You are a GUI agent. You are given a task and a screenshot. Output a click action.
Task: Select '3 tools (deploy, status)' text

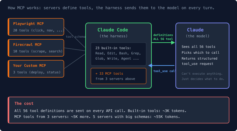37,72
